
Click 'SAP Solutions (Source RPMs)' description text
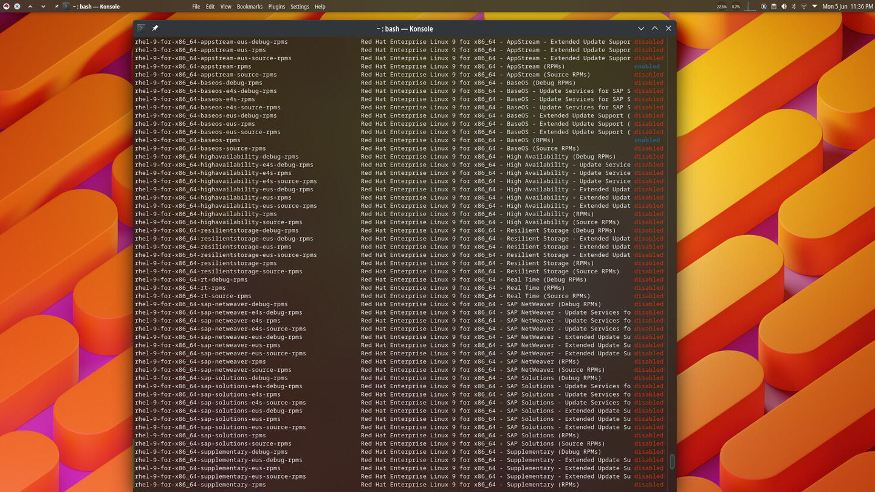tap(556, 443)
